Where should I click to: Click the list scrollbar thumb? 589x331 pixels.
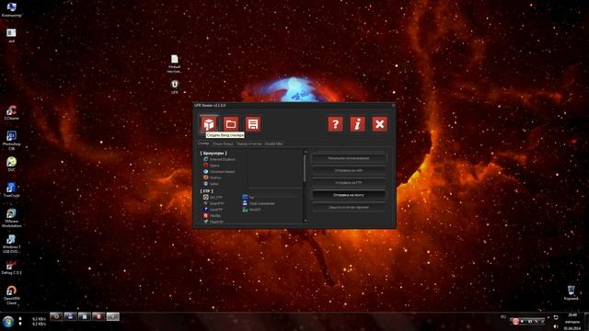(x=305, y=167)
